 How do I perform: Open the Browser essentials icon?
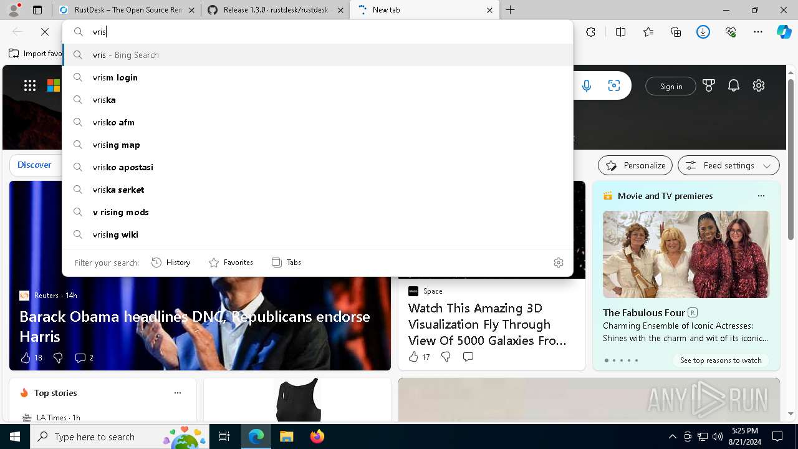click(x=731, y=32)
